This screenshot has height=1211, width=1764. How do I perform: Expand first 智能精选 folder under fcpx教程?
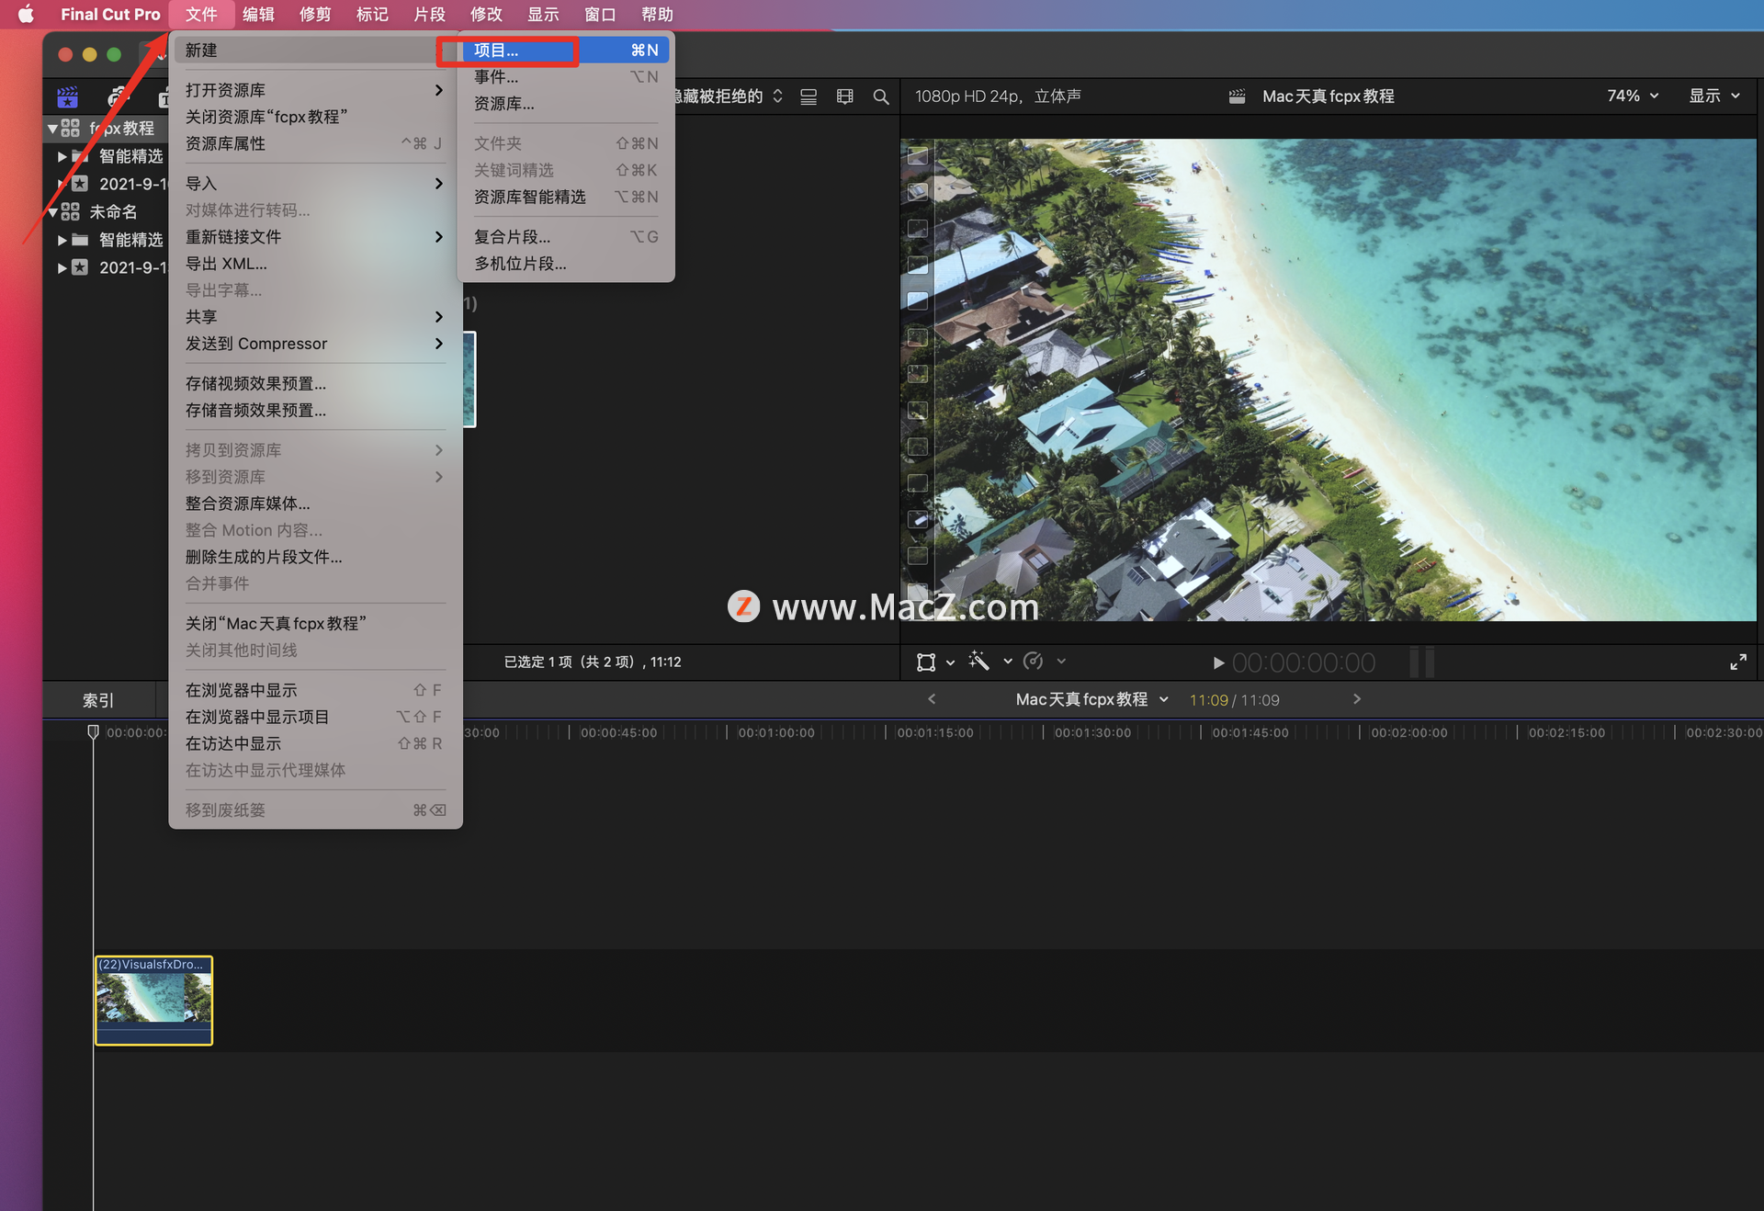(x=62, y=156)
